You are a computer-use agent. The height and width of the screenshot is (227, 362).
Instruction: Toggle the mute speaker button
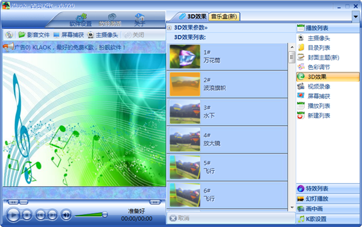[x=66, y=215]
